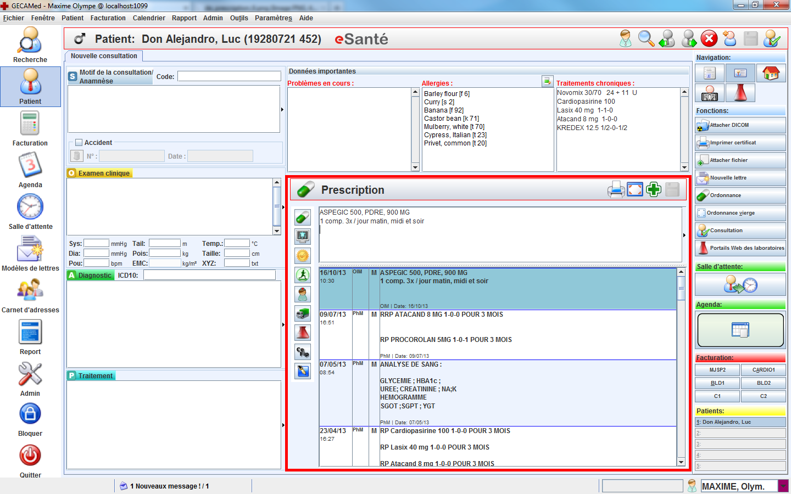Open the Facturation menu
Screen dimensions: 791x494
coord(108,18)
